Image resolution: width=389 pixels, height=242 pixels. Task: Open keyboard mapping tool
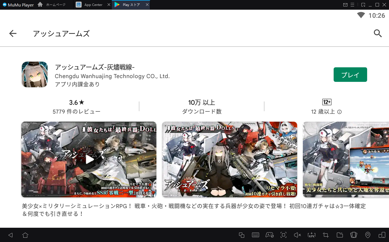coord(256,235)
